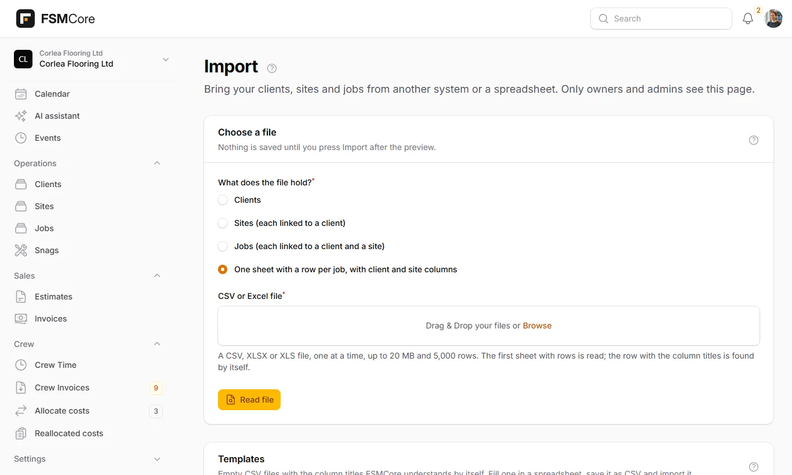Click the Estimates document icon

[x=21, y=297]
